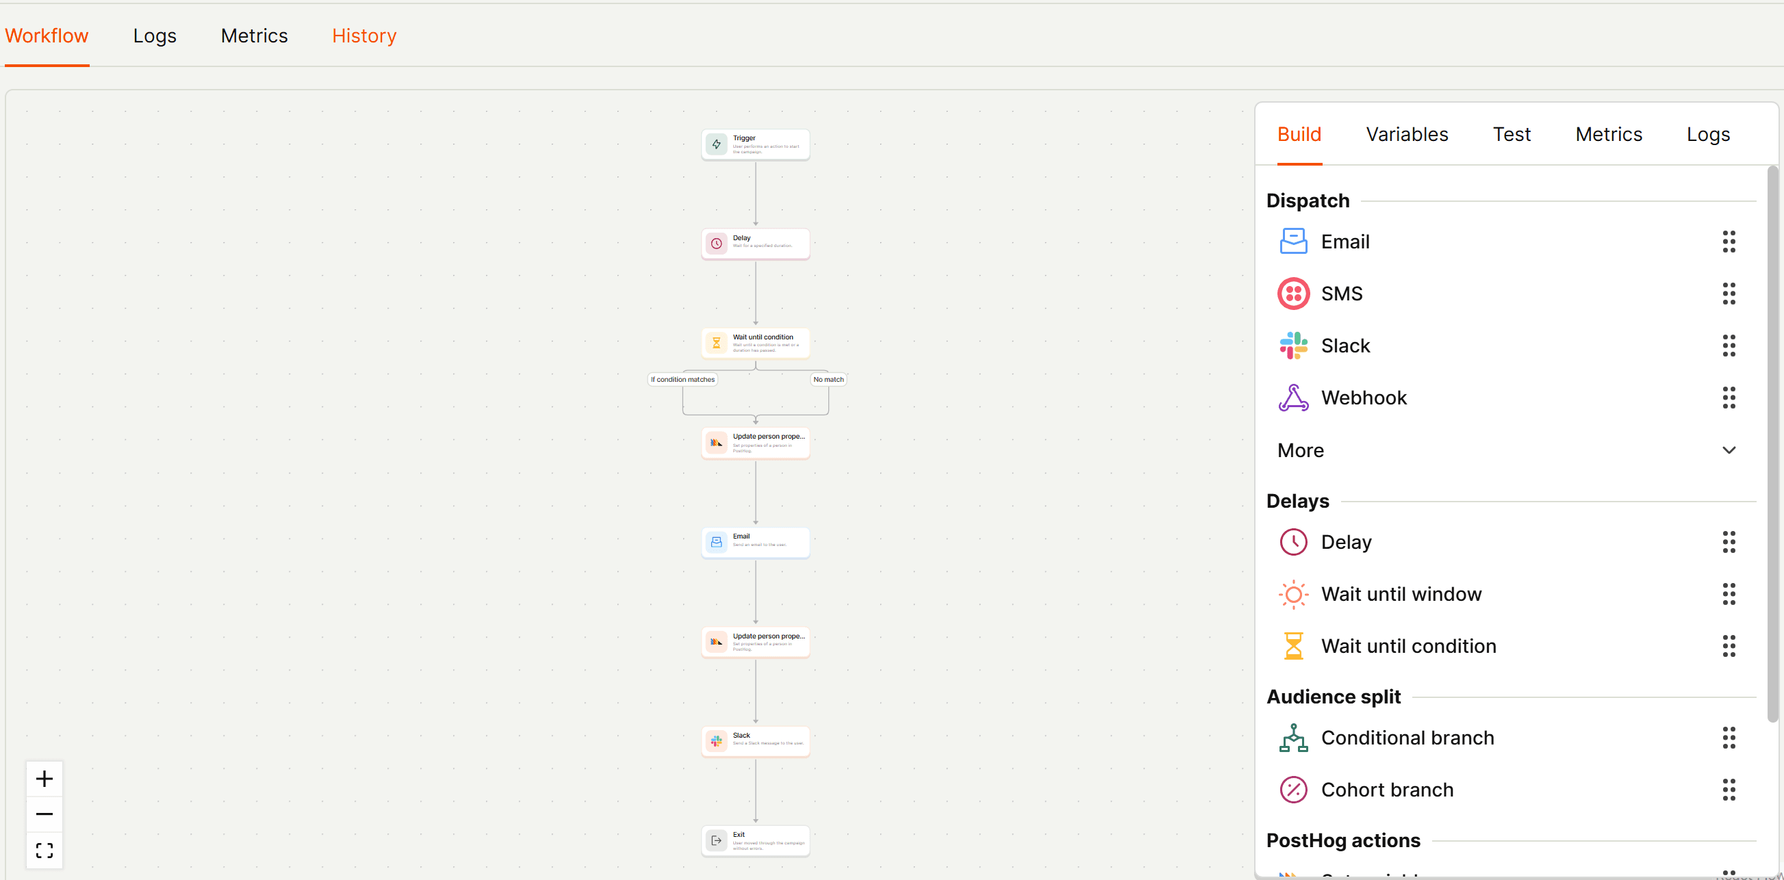1784x880 pixels.
Task: Click the Email envelope icon in Dispatch
Action: coord(1292,242)
